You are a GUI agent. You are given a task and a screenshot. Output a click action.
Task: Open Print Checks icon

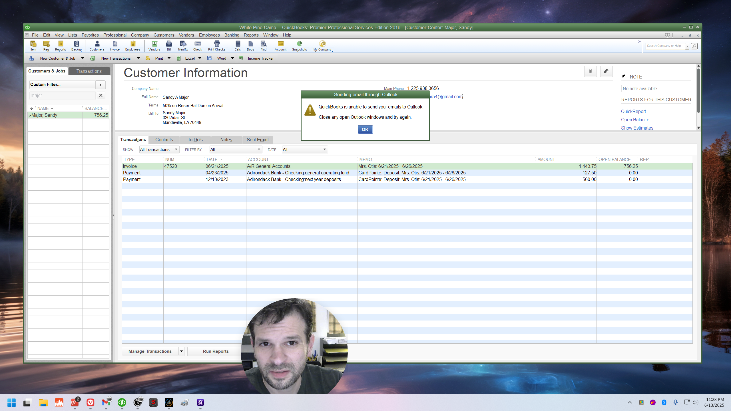[x=217, y=46]
